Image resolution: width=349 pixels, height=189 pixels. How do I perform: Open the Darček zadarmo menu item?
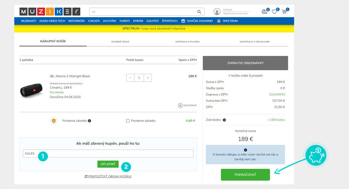click(x=200, y=21)
